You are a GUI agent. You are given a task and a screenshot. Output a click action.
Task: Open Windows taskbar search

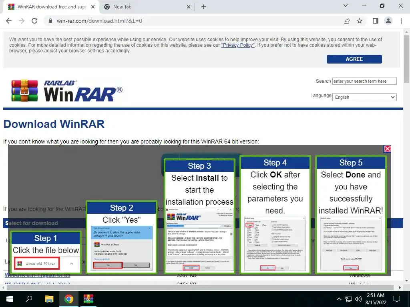point(29,299)
